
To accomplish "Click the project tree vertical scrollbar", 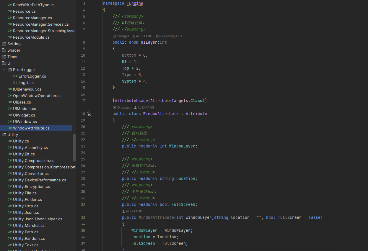I will point(74,147).
